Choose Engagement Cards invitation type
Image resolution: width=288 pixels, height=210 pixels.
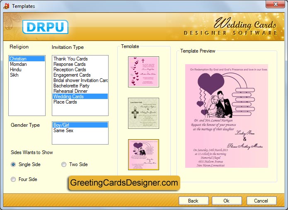(80, 75)
